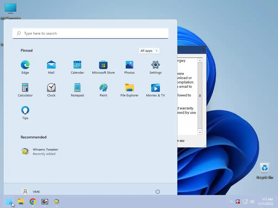
Task: Open Settings from the Pinned section
Action: click(x=156, y=67)
